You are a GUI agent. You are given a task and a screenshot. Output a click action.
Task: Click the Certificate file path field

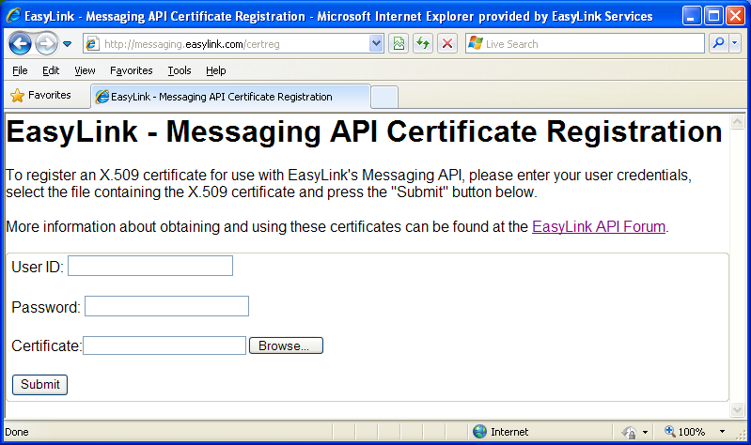pyautogui.click(x=164, y=345)
